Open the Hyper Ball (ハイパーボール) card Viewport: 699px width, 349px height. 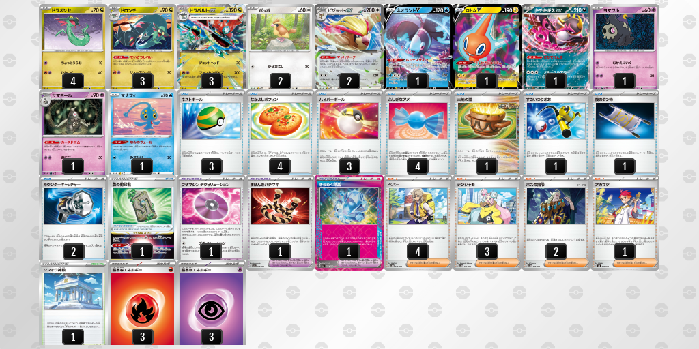pyautogui.click(x=349, y=132)
